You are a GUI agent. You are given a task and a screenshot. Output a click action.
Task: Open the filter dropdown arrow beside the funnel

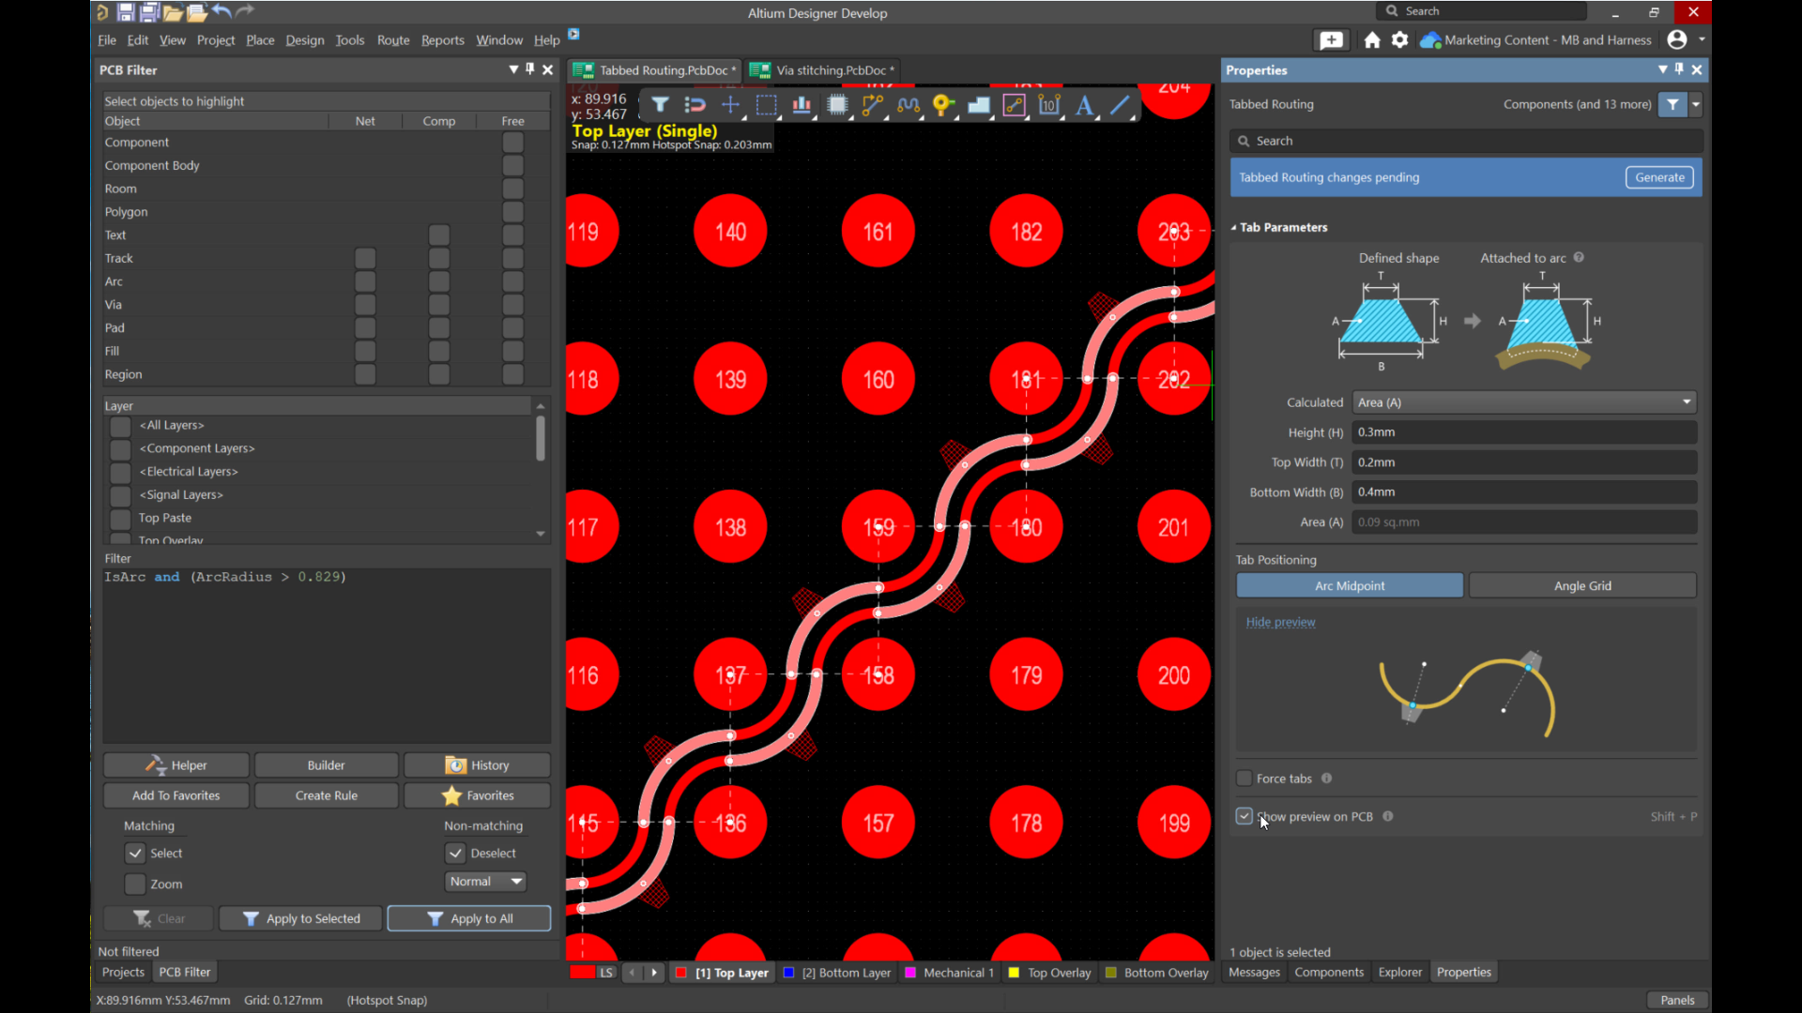point(1696,104)
